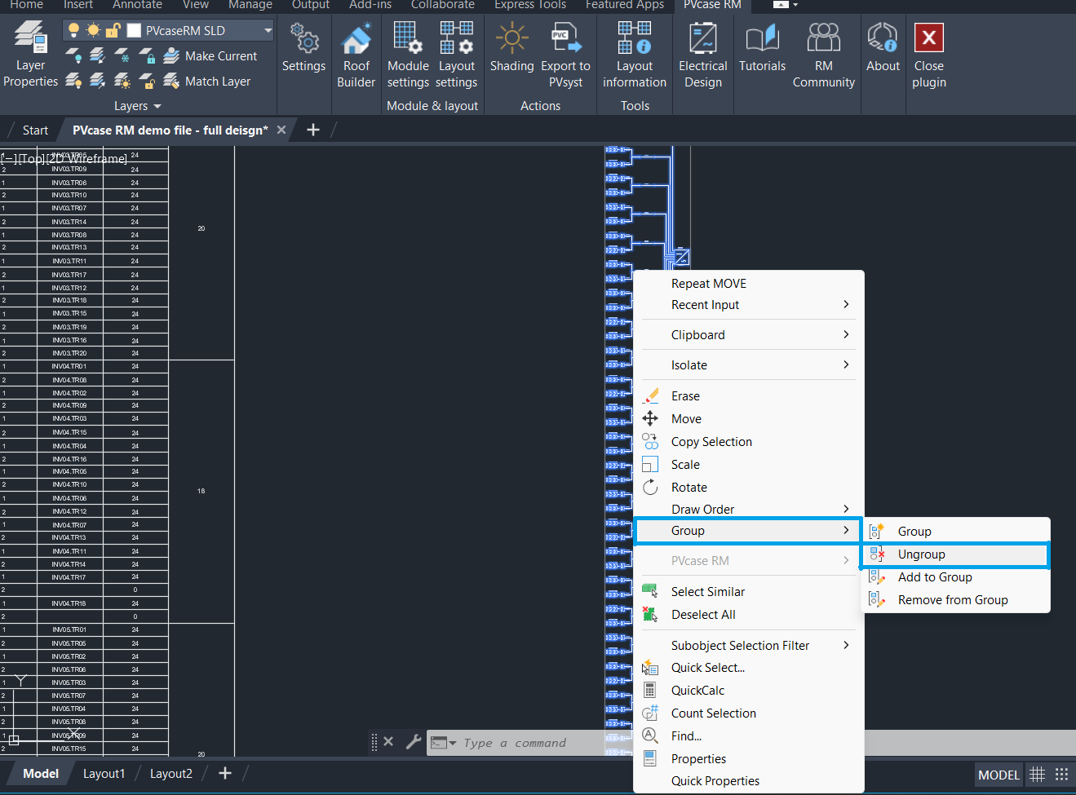Screen dimensions: 1076x795
Task: Open Module settings
Action: [x=408, y=54]
